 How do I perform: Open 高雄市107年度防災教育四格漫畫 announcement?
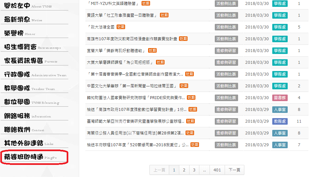(132, 39)
